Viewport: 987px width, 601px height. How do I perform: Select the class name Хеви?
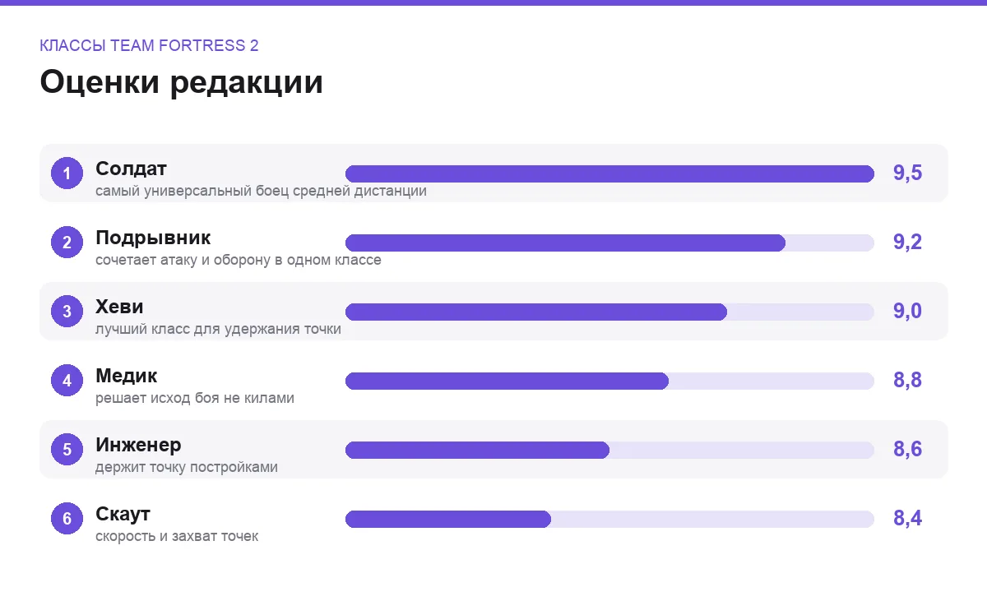pos(119,307)
